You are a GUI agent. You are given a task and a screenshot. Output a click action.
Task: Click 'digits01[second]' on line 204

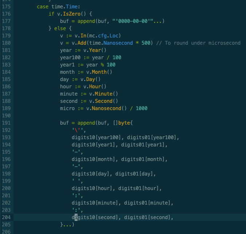147,217
